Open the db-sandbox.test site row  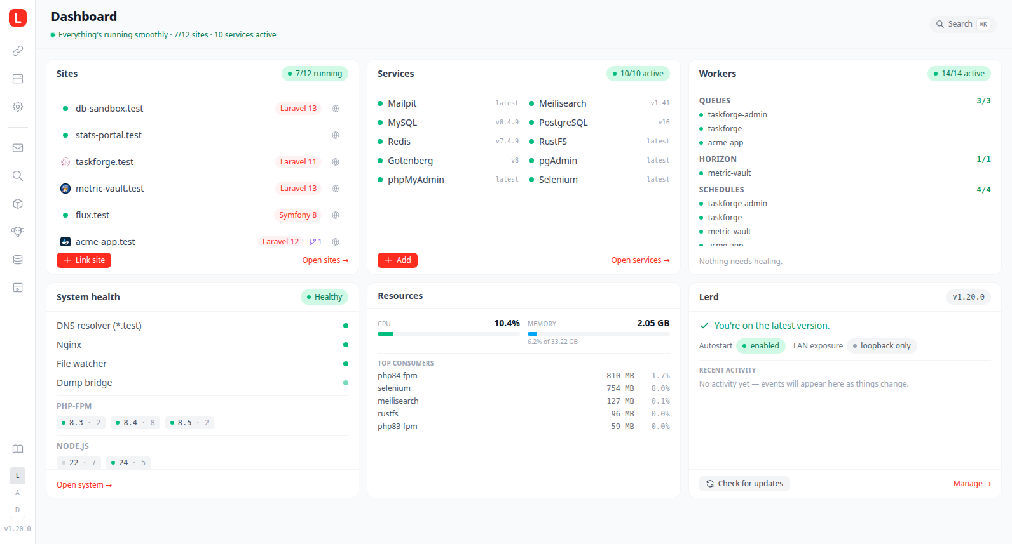[x=202, y=109]
